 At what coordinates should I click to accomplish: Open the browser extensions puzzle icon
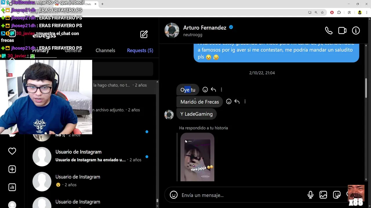pyautogui.click(x=339, y=12)
